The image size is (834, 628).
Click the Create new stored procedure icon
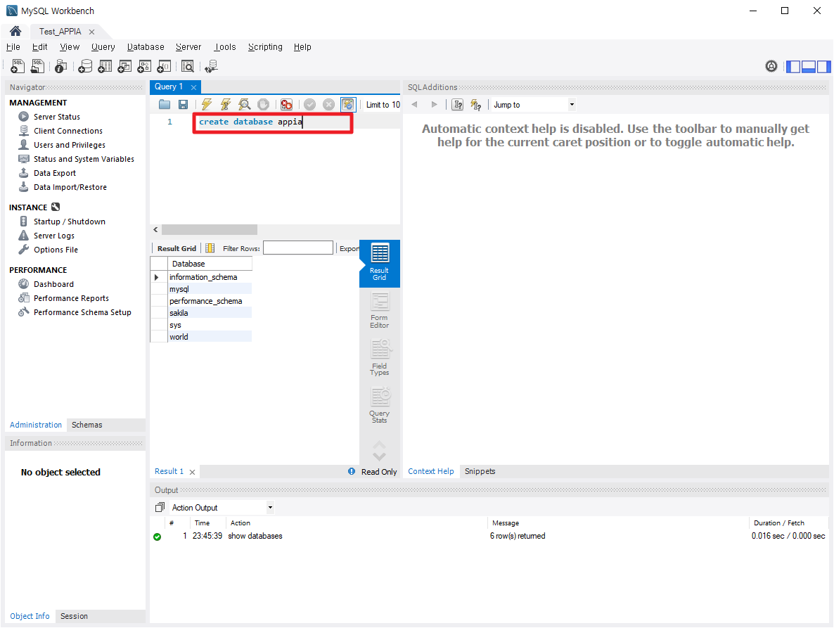(144, 66)
